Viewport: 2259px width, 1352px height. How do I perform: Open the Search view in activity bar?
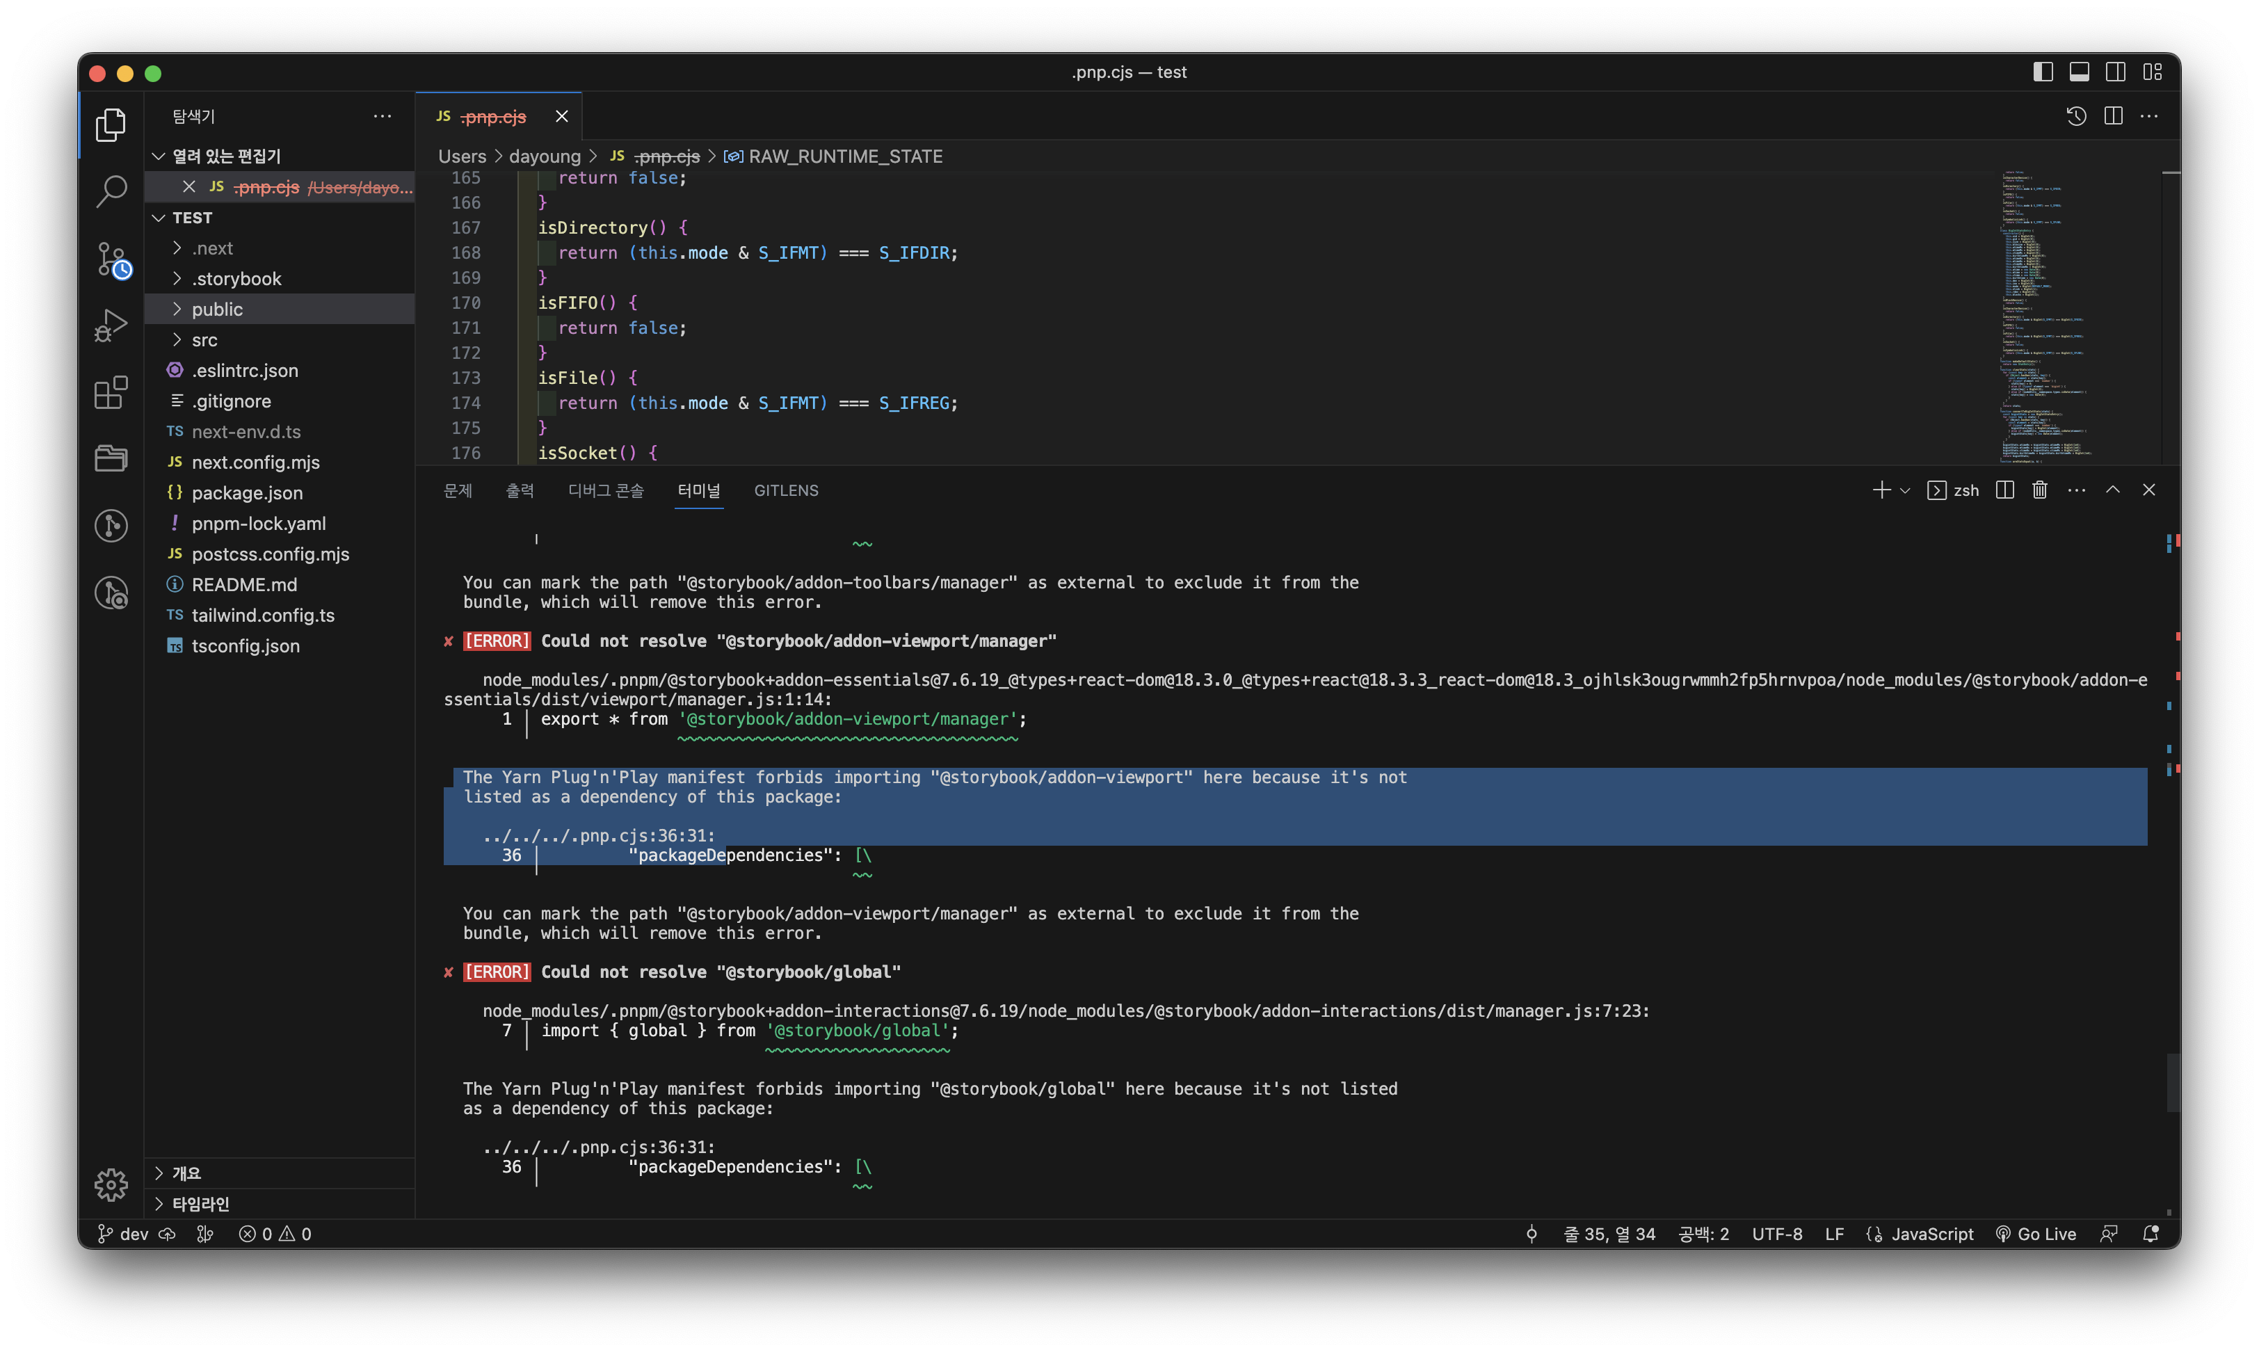[x=111, y=191]
